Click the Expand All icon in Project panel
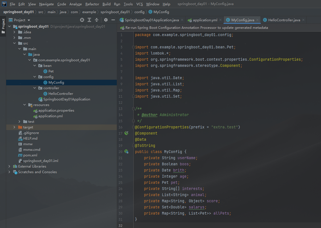 pos(89,20)
